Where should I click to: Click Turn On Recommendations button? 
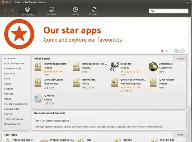click(x=52, y=121)
